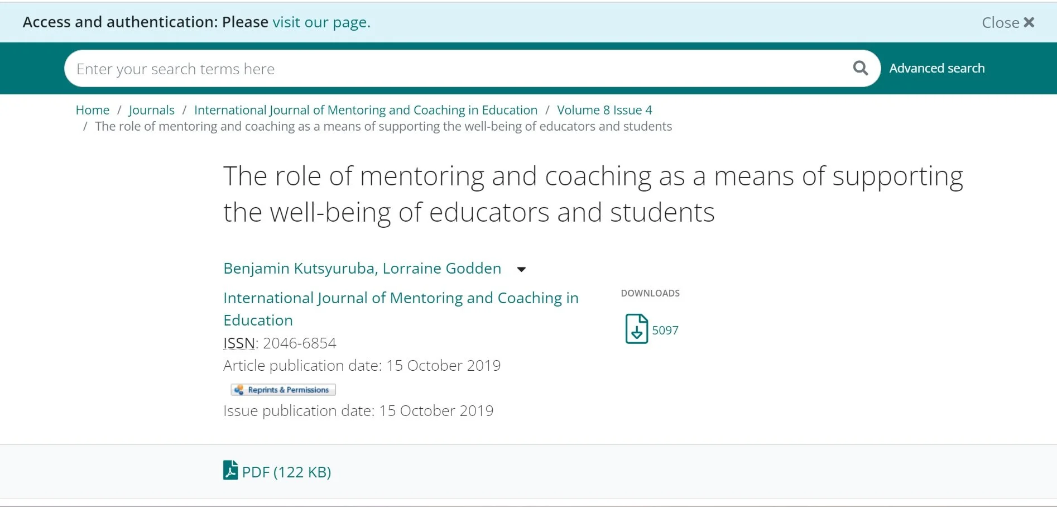Image resolution: width=1057 pixels, height=507 pixels.
Task: Open author Lorraine Godden's link
Action: click(441, 269)
